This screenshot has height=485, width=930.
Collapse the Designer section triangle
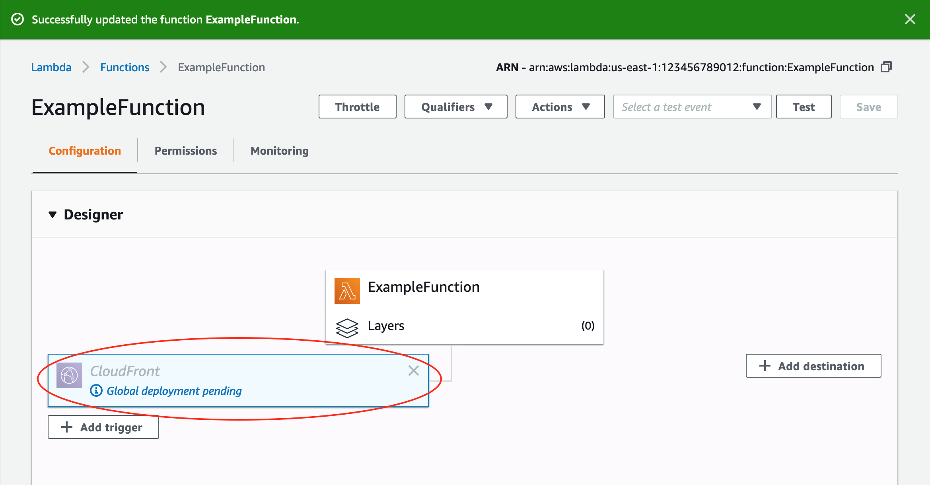point(52,215)
